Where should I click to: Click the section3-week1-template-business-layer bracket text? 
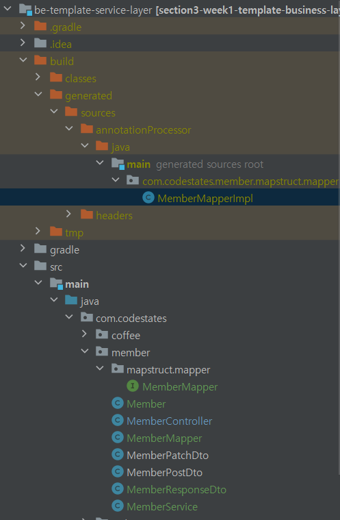(248, 10)
